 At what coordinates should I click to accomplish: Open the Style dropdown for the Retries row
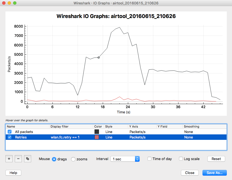click(x=109, y=137)
